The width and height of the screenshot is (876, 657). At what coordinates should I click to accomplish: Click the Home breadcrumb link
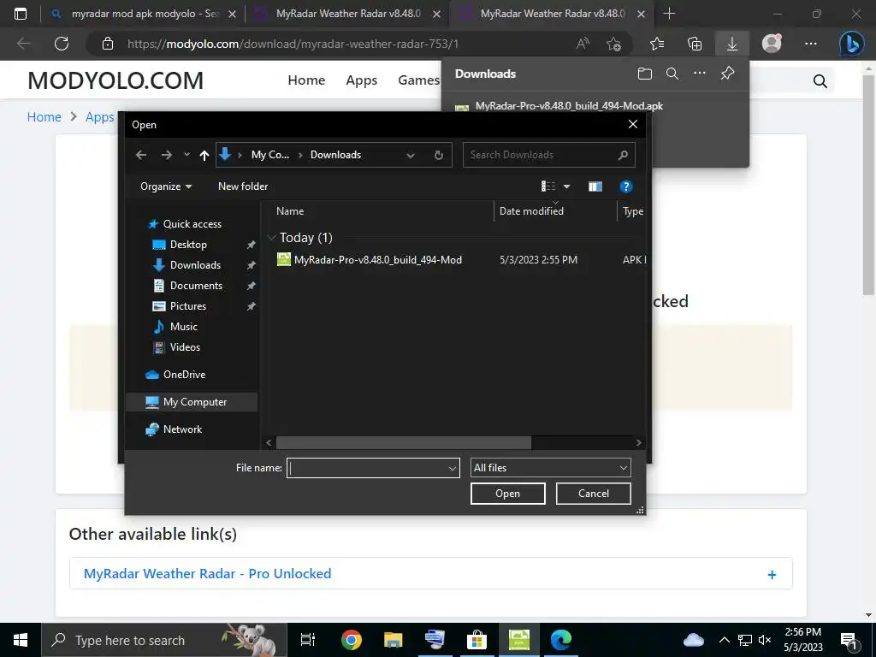click(44, 117)
